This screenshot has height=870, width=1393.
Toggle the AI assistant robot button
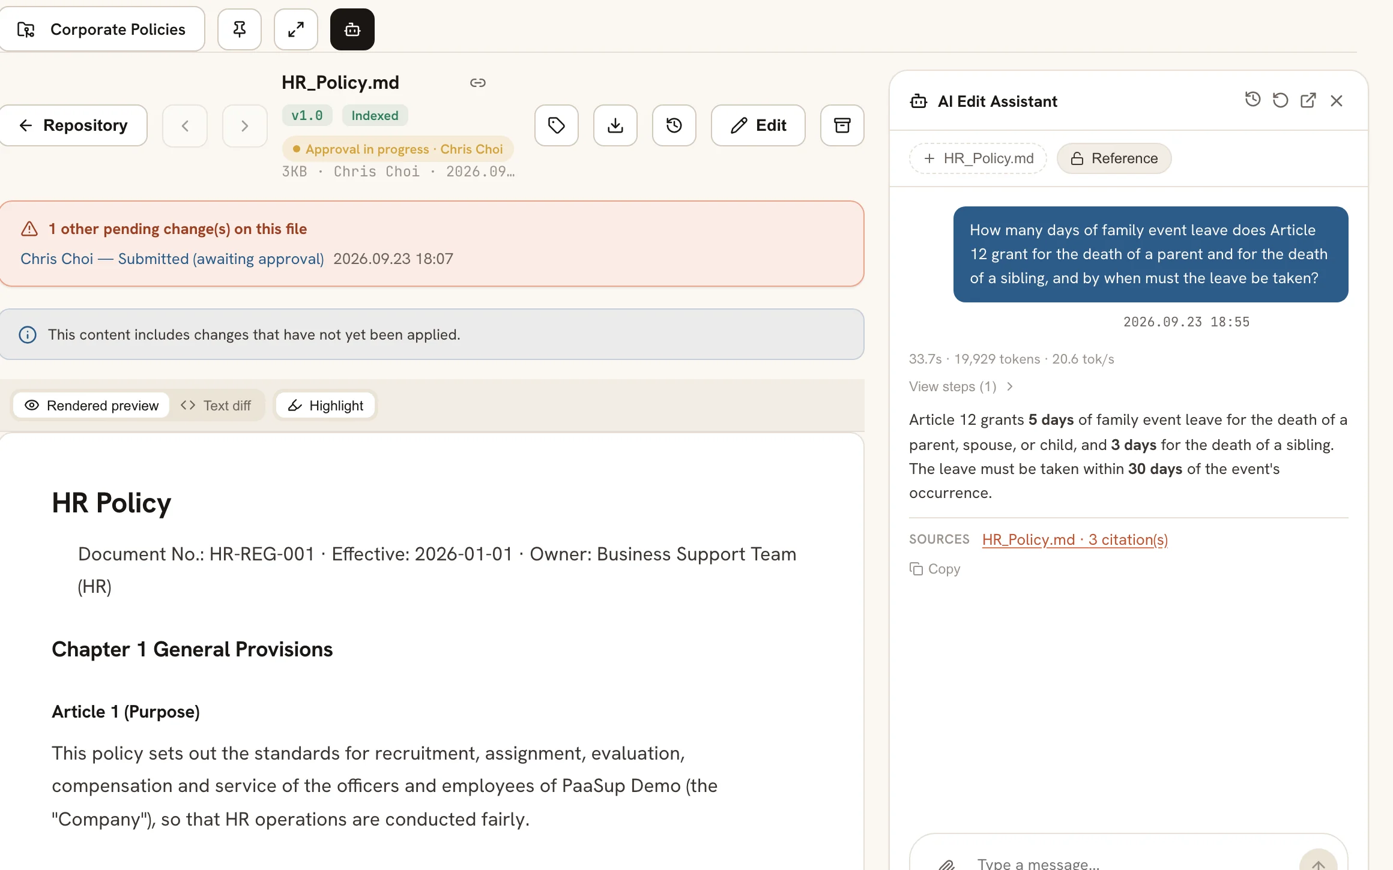point(352,29)
